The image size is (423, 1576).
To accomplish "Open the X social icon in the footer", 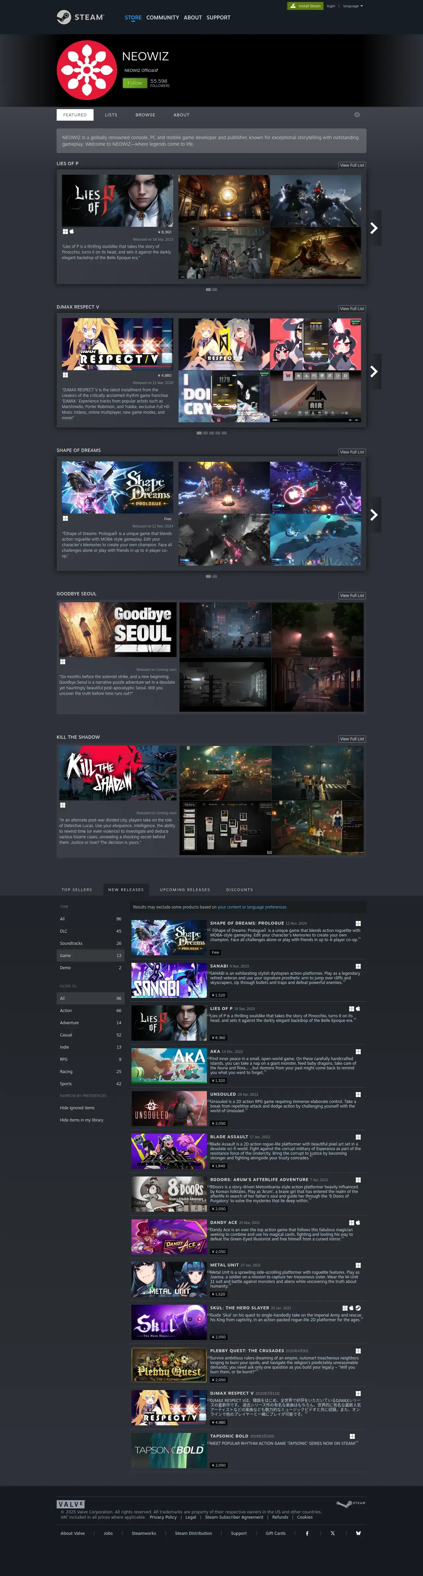I will (x=332, y=1533).
